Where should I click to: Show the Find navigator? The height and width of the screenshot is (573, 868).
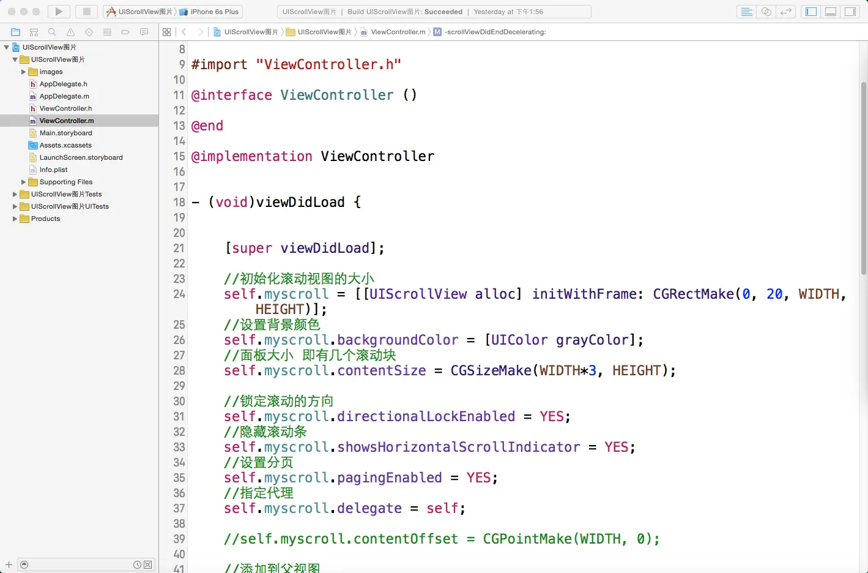[52, 32]
